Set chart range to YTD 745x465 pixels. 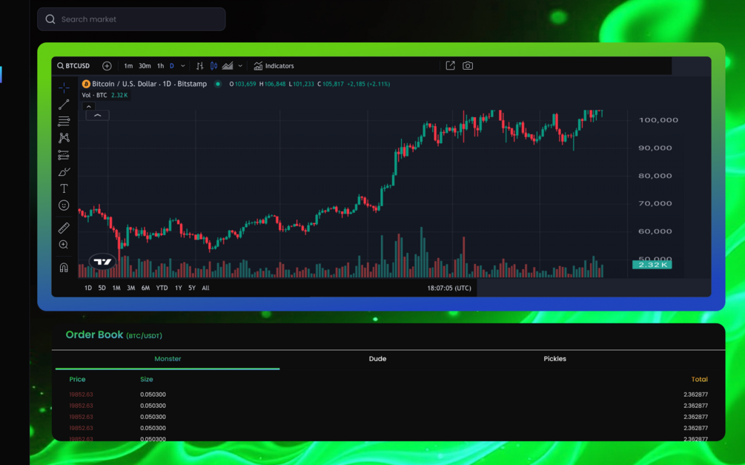[x=162, y=288]
